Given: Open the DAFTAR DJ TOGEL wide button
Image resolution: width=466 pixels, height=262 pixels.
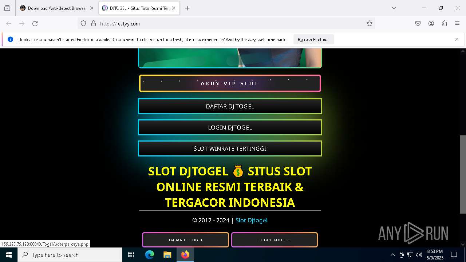Looking at the screenshot, I should (x=230, y=106).
